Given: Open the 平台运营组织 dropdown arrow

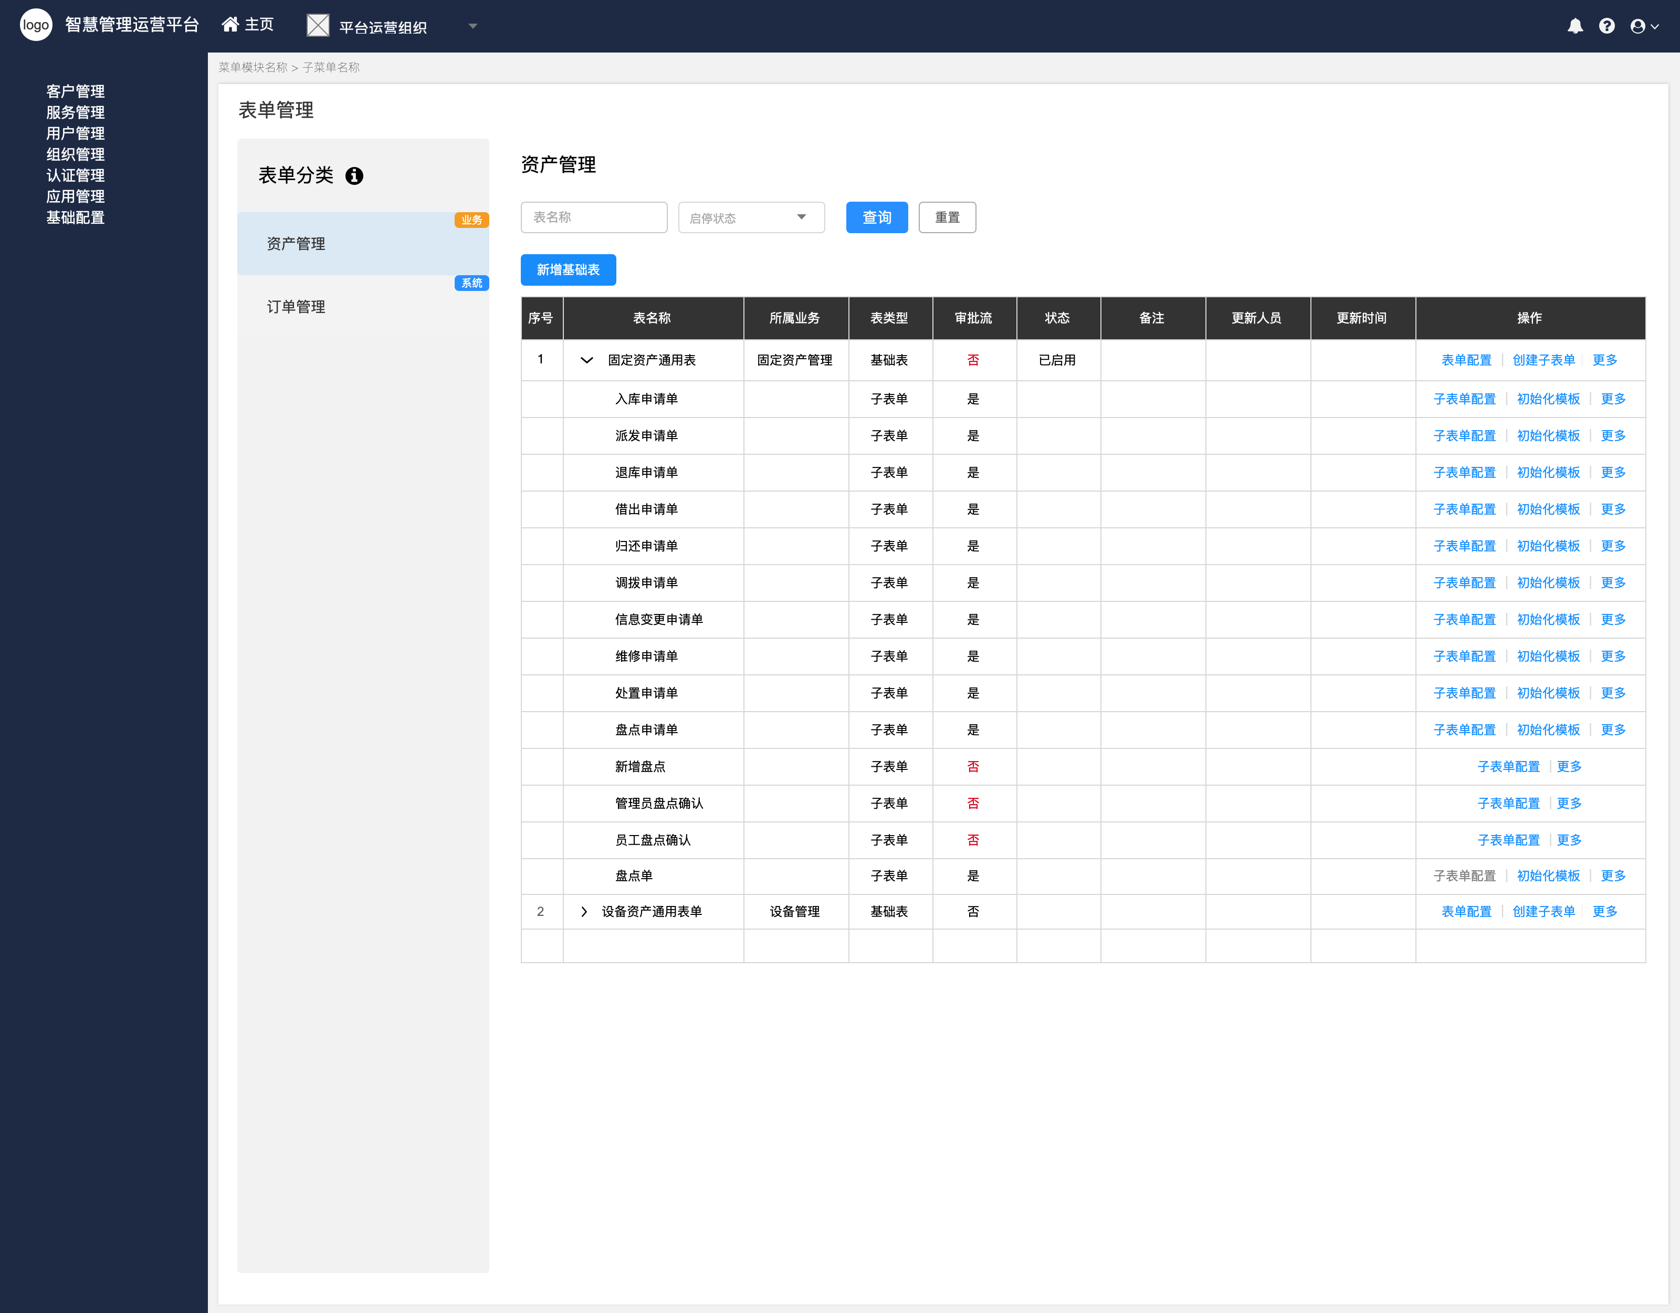Looking at the screenshot, I should click(473, 26).
